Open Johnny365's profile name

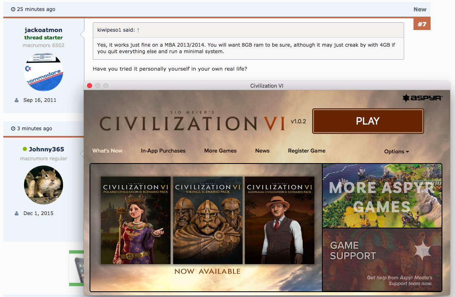46,149
